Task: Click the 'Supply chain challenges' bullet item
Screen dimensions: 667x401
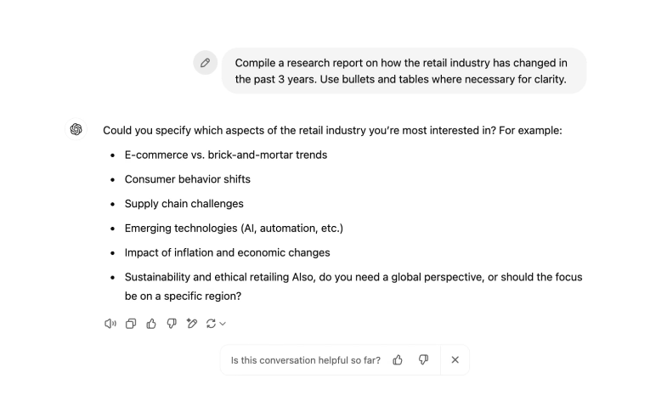Action: [184, 204]
